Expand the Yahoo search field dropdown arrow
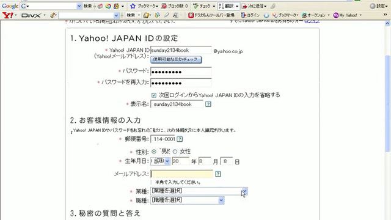Screen dimensions: 391x220 pos(116,15)
